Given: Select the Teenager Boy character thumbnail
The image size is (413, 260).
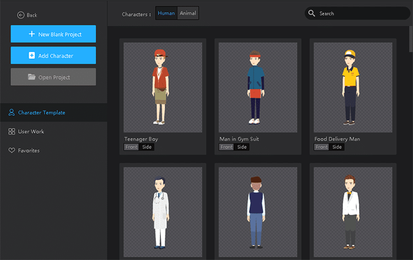Looking at the screenshot, I should coord(162,87).
